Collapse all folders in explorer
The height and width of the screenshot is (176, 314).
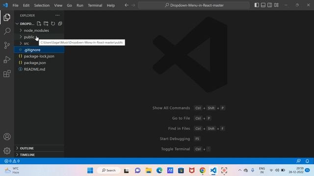(x=60, y=23)
